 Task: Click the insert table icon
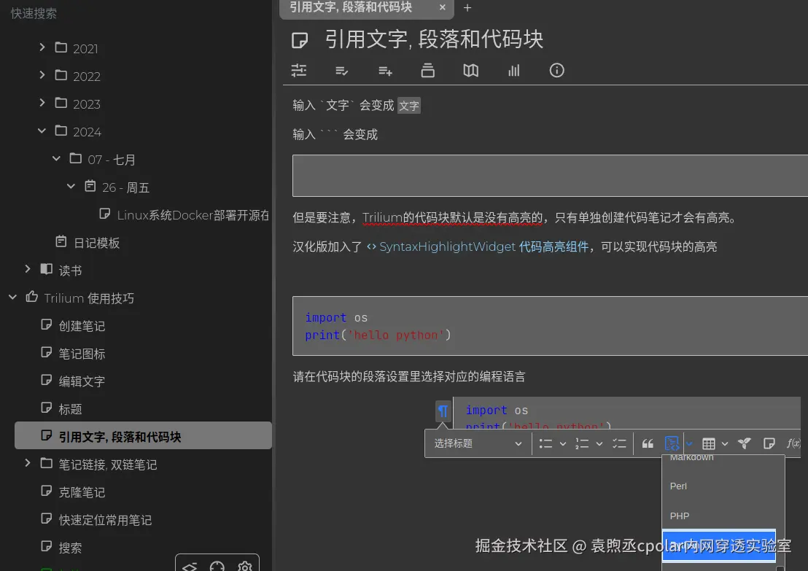[710, 443]
